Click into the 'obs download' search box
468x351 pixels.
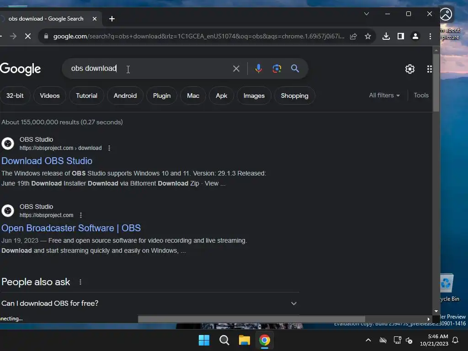pyautogui.click(x=149, y=69)
